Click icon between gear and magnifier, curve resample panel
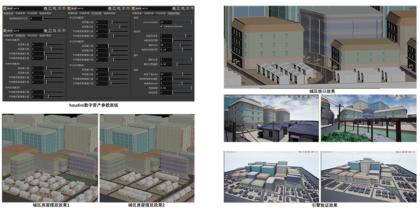Image resolution: width=420 pixels, height=209 pixels. [x=179, y=8]
